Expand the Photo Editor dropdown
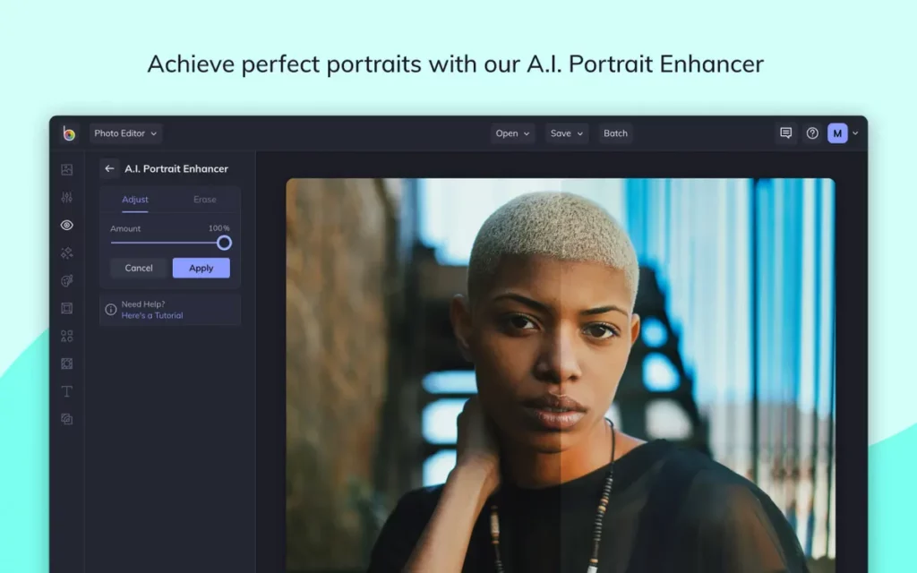 (125, 133)
